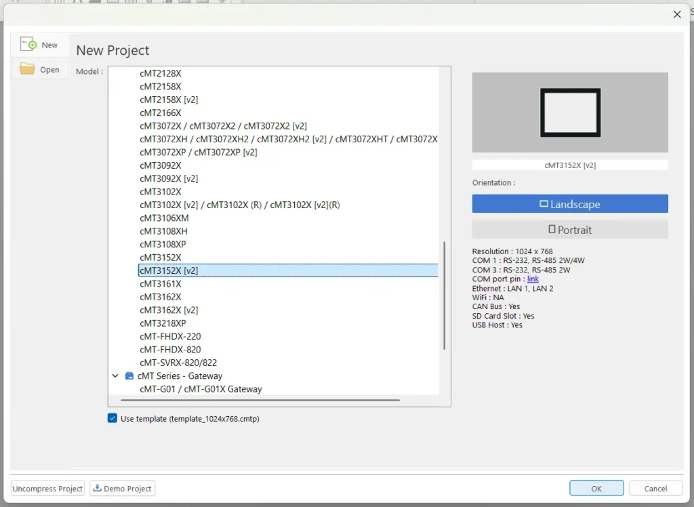694x507 pixels.
Task: Switch to the Open tab
Action: pyautogui.click(x=40, y=70)
